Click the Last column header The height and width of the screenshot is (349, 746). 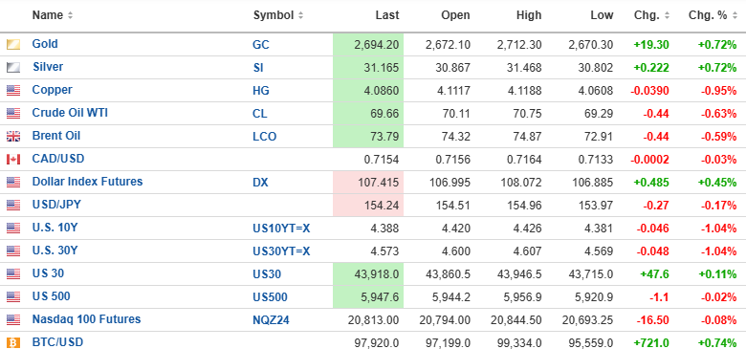pyautogui.click(x=387, y=15)
